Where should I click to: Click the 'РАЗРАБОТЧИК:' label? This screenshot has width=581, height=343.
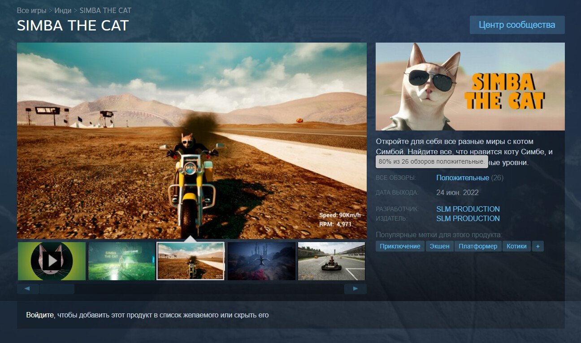397,209
